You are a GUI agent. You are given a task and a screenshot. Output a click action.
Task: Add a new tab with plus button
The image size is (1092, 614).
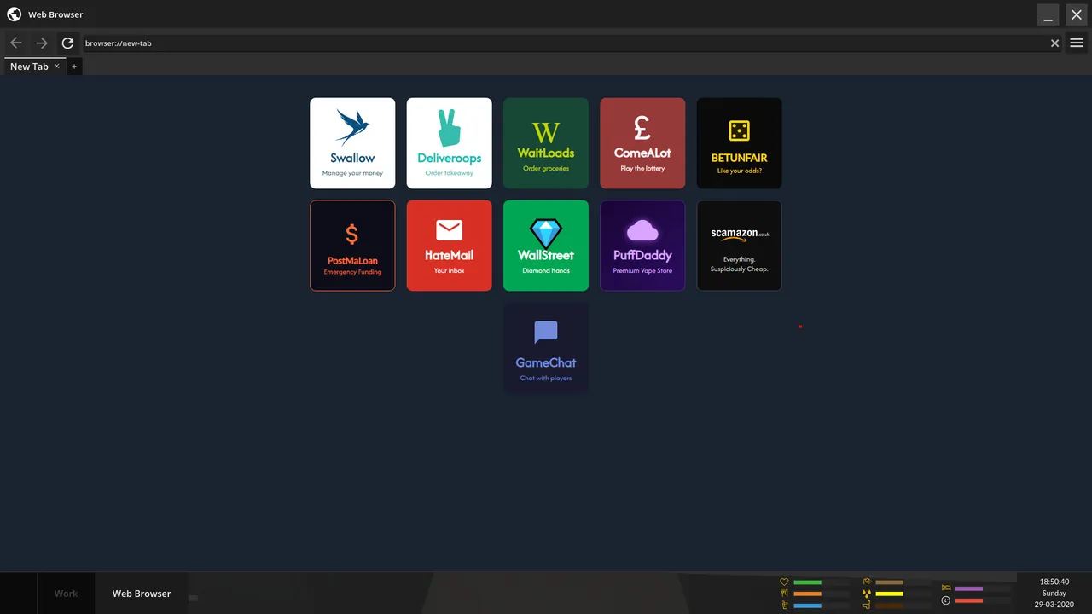tap(74, 67)
